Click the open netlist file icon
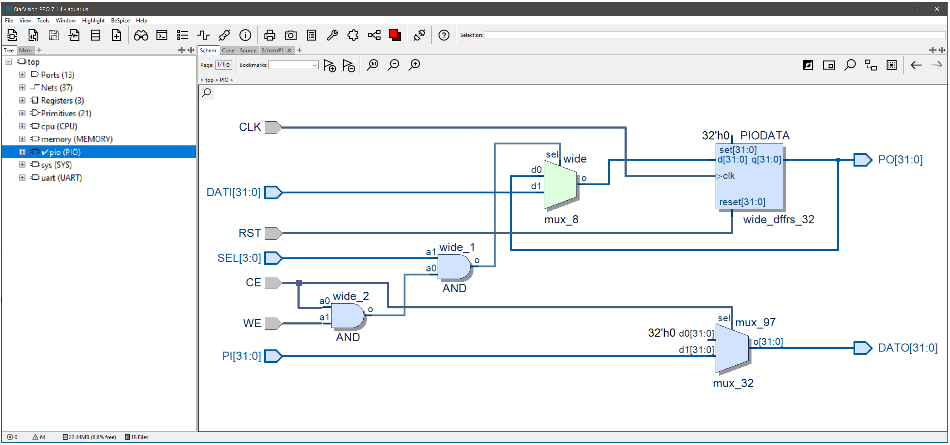The width and height of the screenshot is (950, 445). click(x=12, y=35)
